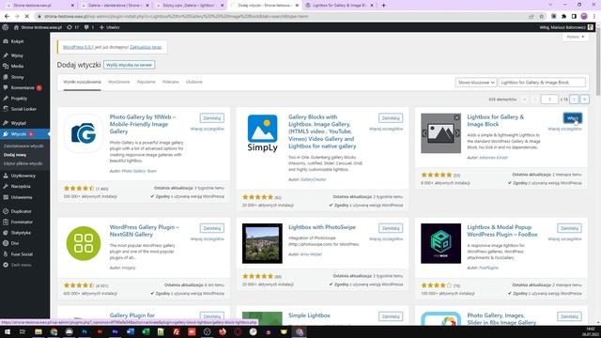Screen dimensions: 601x338
Task: Switch to Popularne plugins tab
Action: point(146,82)
